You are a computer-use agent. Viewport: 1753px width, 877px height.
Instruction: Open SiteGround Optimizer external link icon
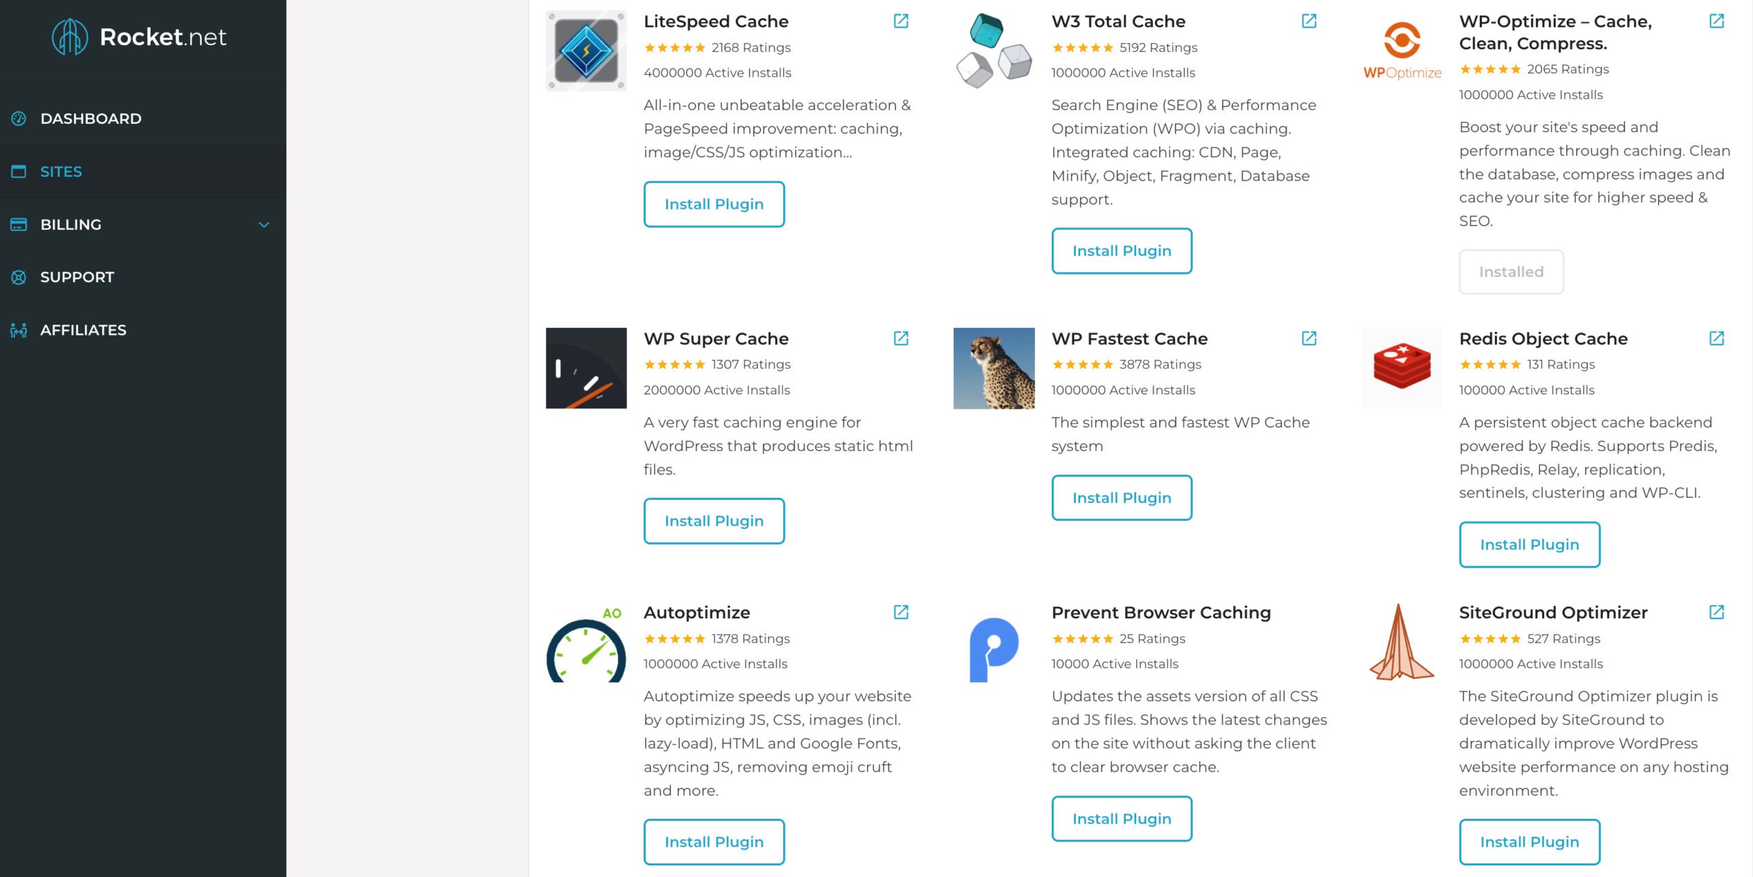(1717, 612)
